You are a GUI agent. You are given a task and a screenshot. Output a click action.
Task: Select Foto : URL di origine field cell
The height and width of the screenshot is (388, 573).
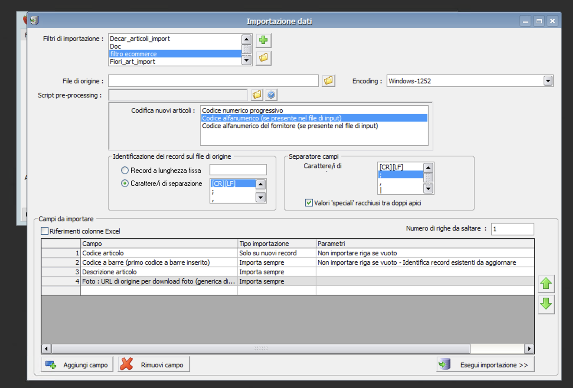(159, 281)
